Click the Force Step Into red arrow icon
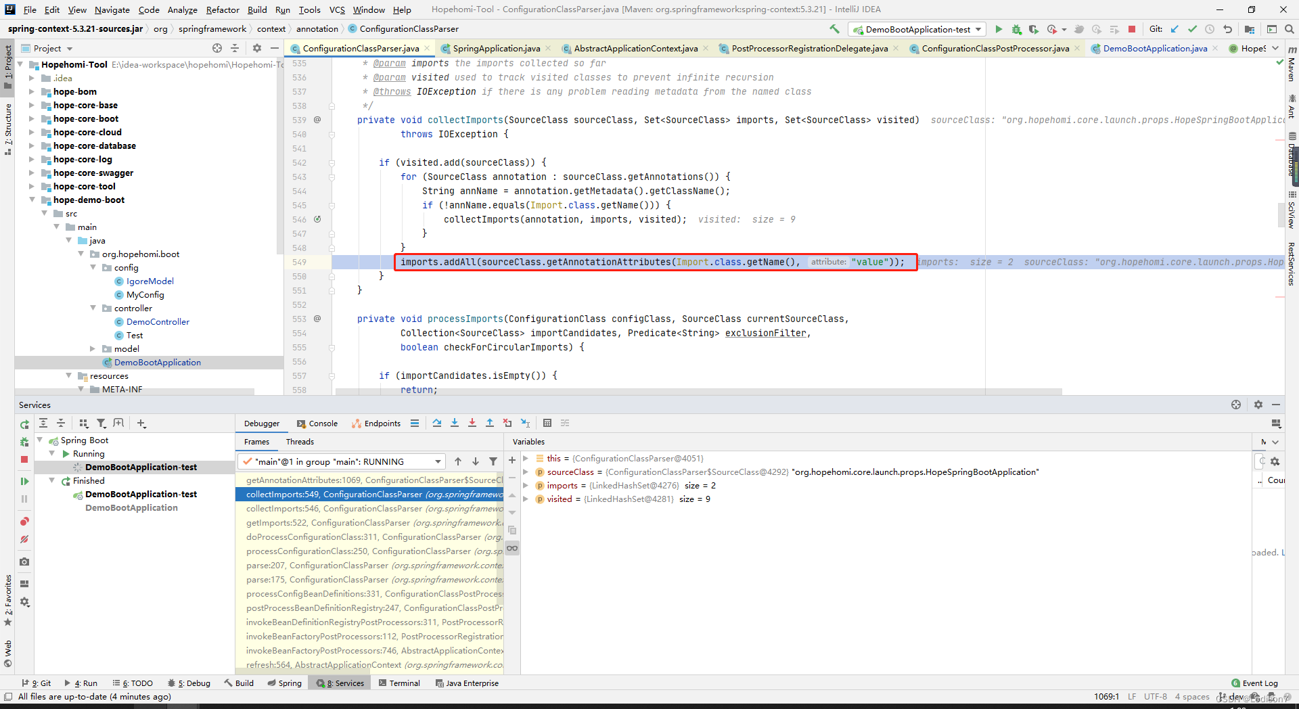The width and height of the screenshot is (1299, 709). (x=472, y=423)
